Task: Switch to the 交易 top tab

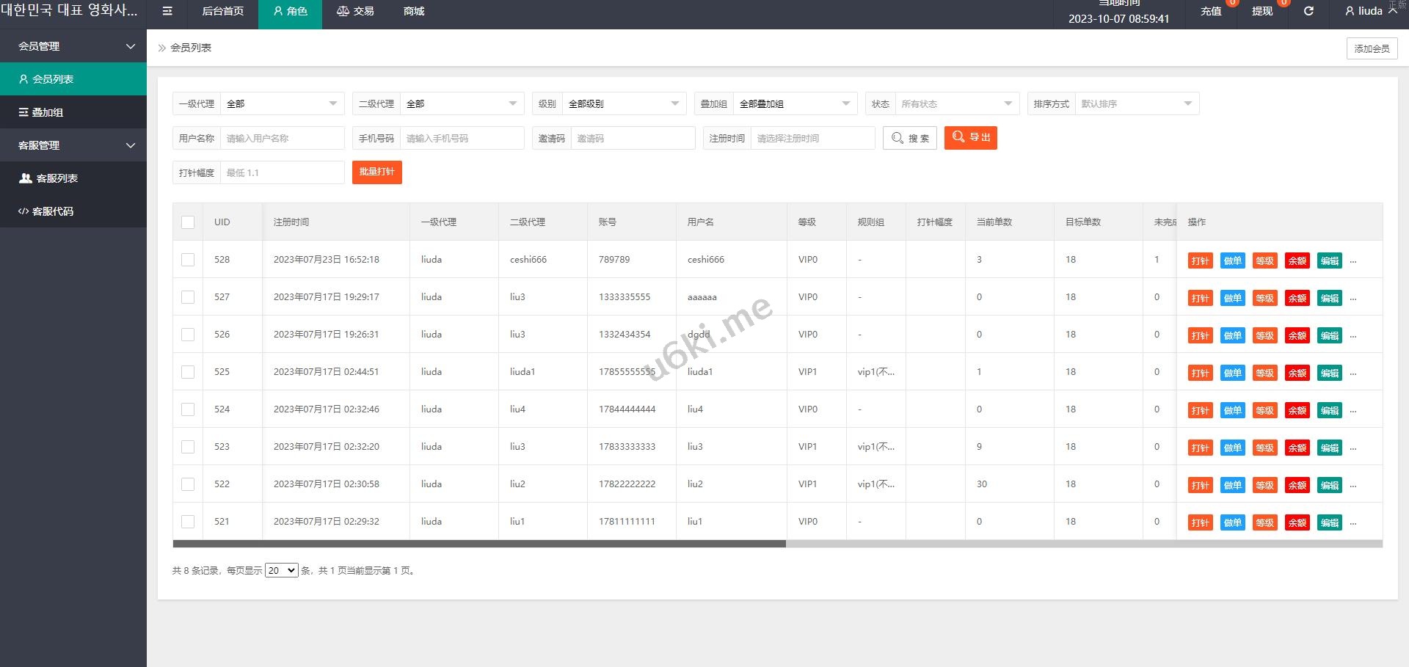Action: pyautogui.click(x=355, y=11)
